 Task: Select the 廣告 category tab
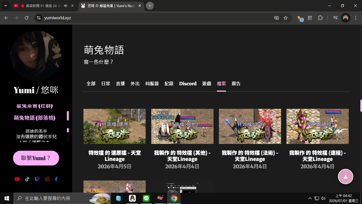tap(236, 84)
